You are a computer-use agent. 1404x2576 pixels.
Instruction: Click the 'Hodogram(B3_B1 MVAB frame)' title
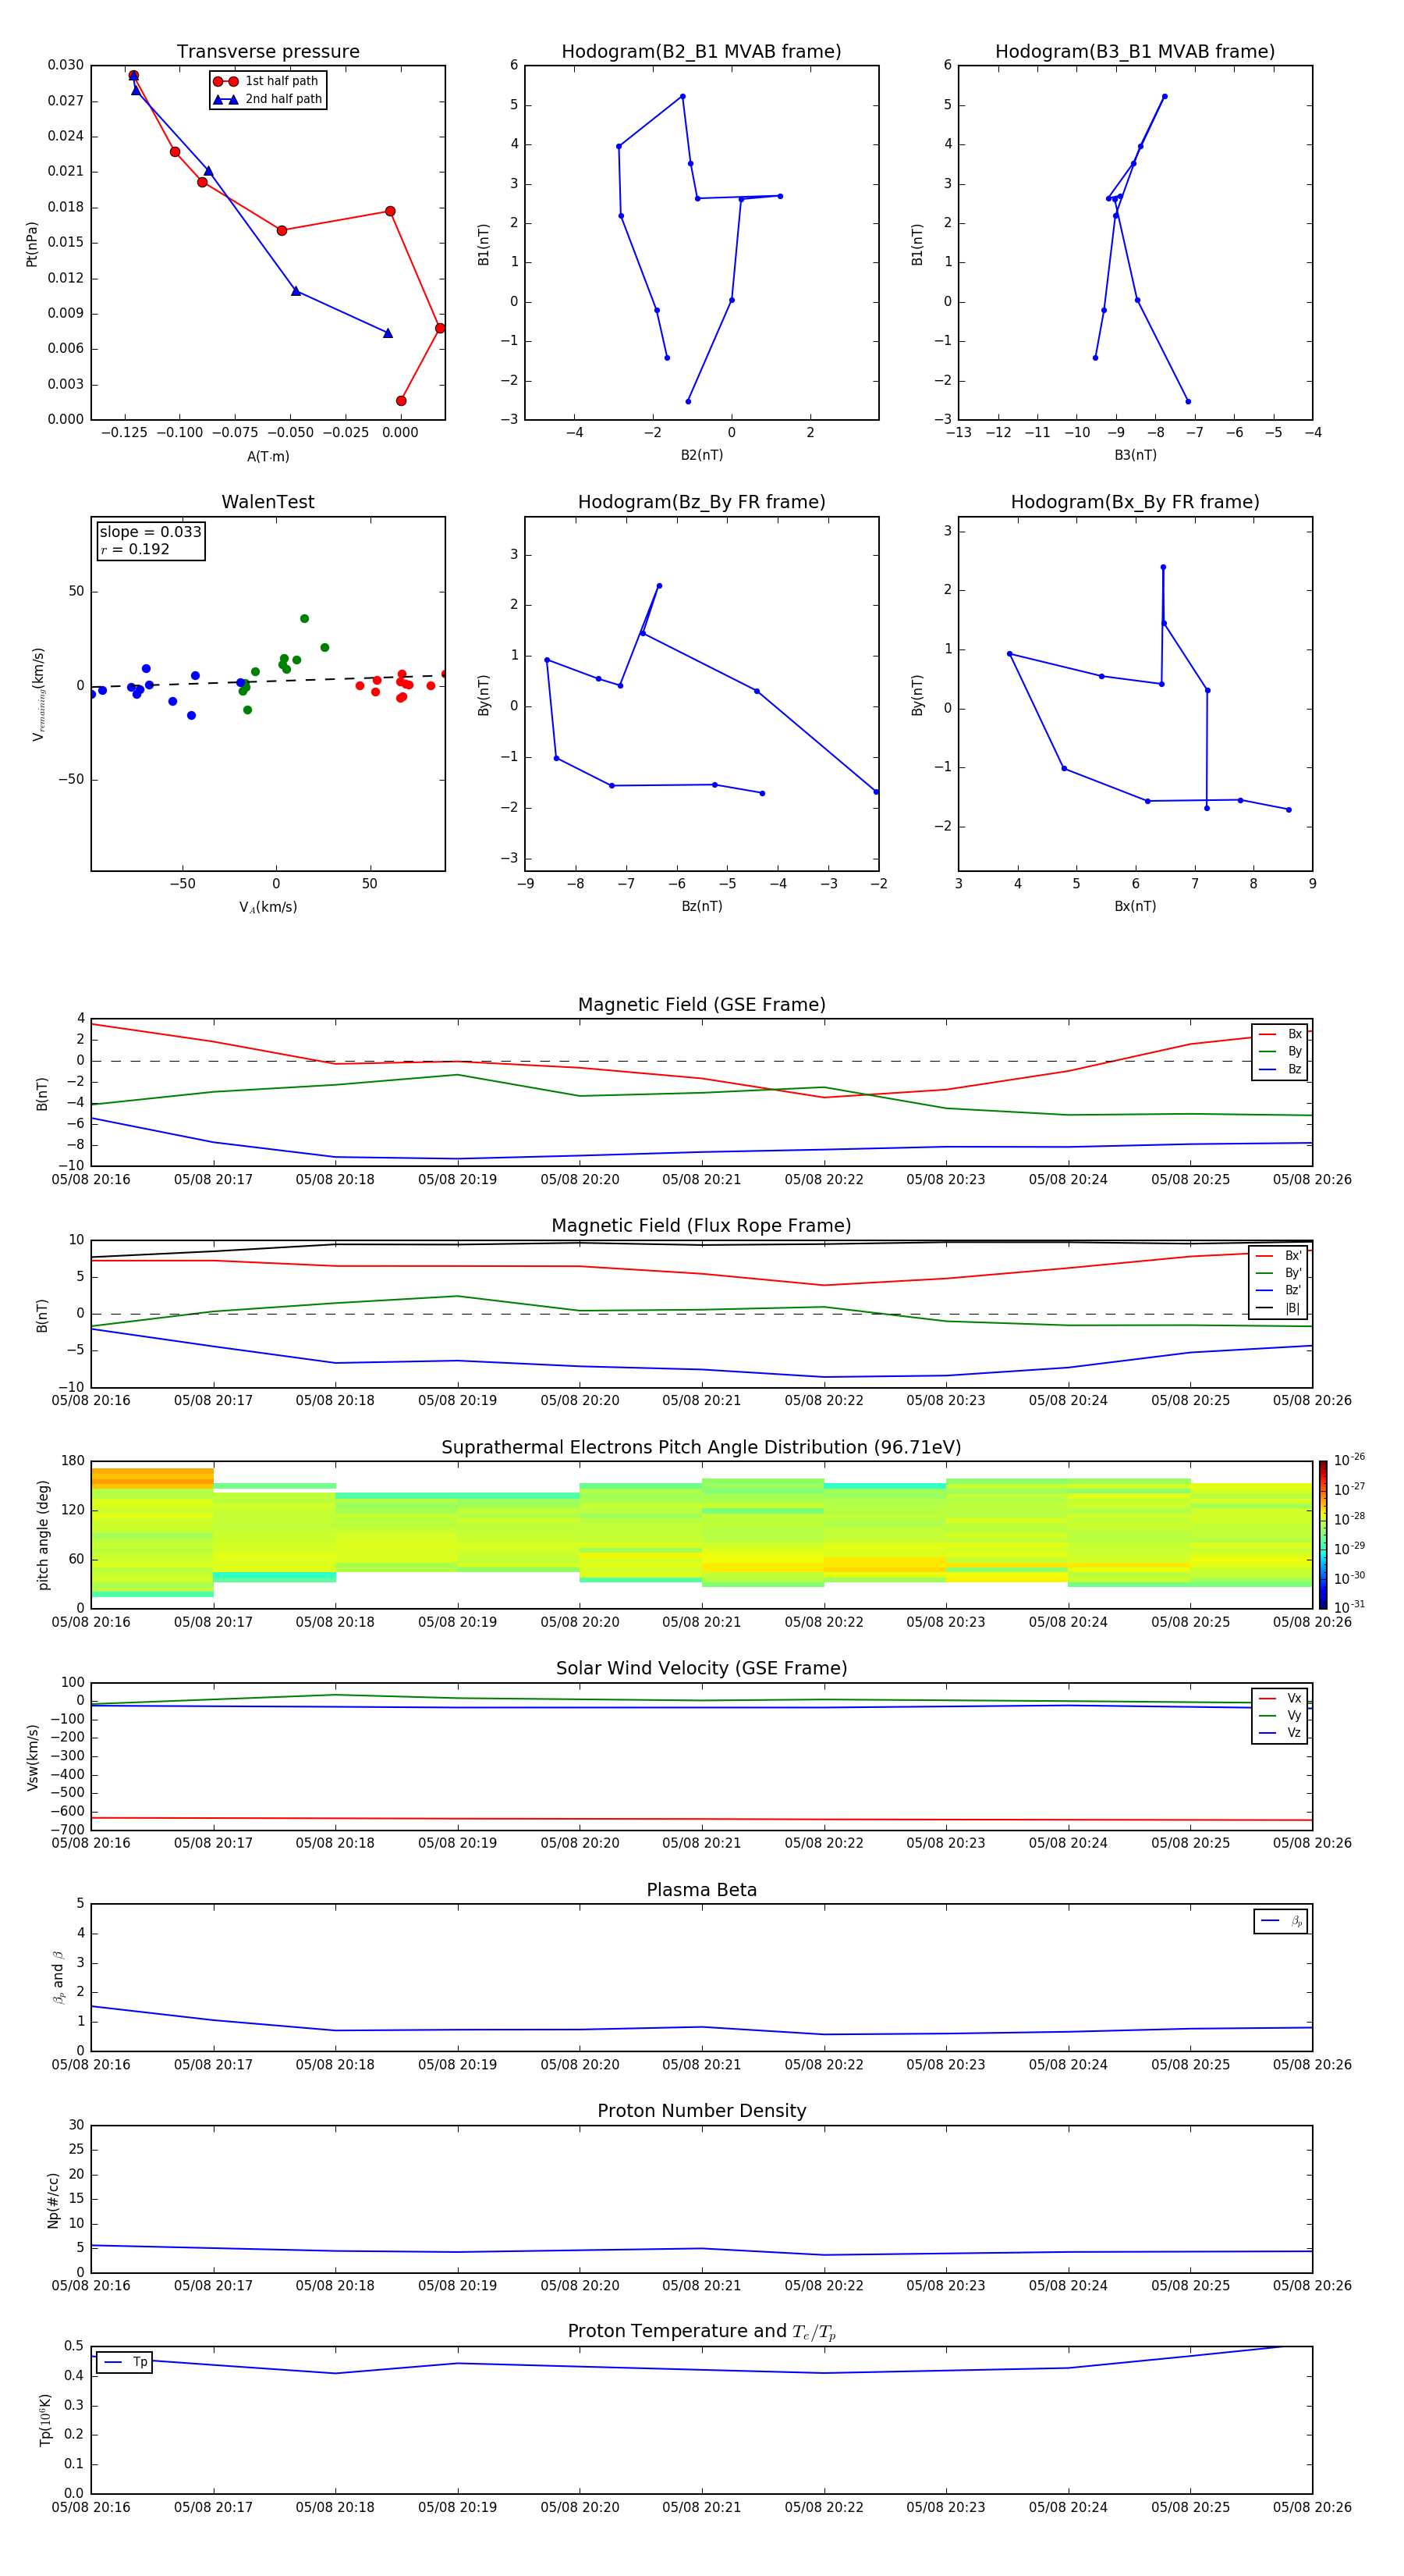pos(1135,52)
